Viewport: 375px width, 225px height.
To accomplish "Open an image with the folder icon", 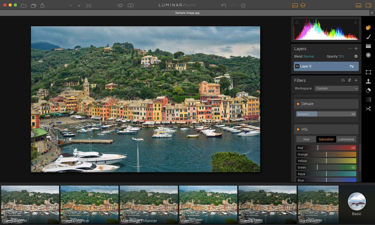I will (x=24, y=5).
